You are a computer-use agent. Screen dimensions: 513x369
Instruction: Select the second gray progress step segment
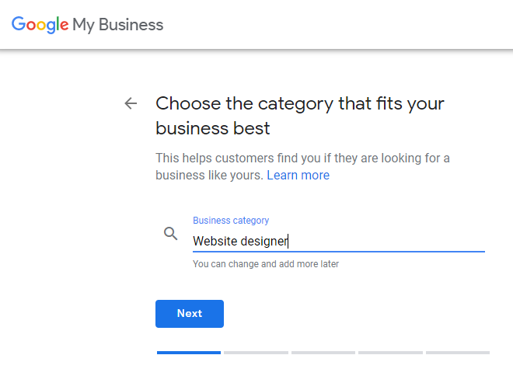(x=256, y=353)
